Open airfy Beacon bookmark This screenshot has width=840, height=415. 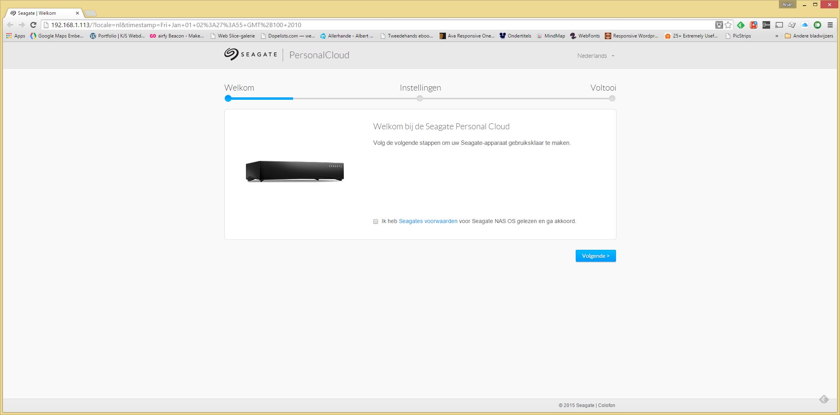pyautogui.click(x=176, y=36)
